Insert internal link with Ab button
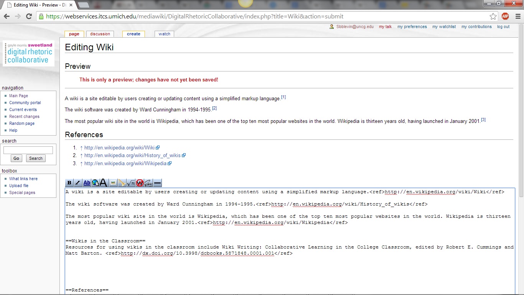524x295 pixels. point(87,183)
